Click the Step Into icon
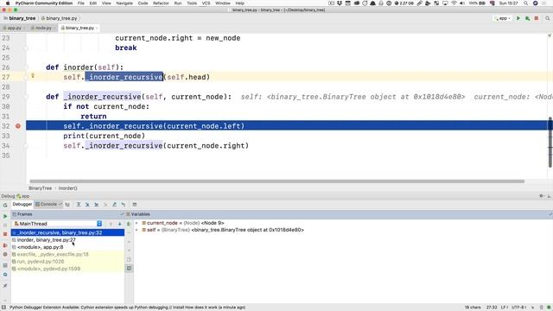Viewport: 553px width, 311px height. pos(87,205)
